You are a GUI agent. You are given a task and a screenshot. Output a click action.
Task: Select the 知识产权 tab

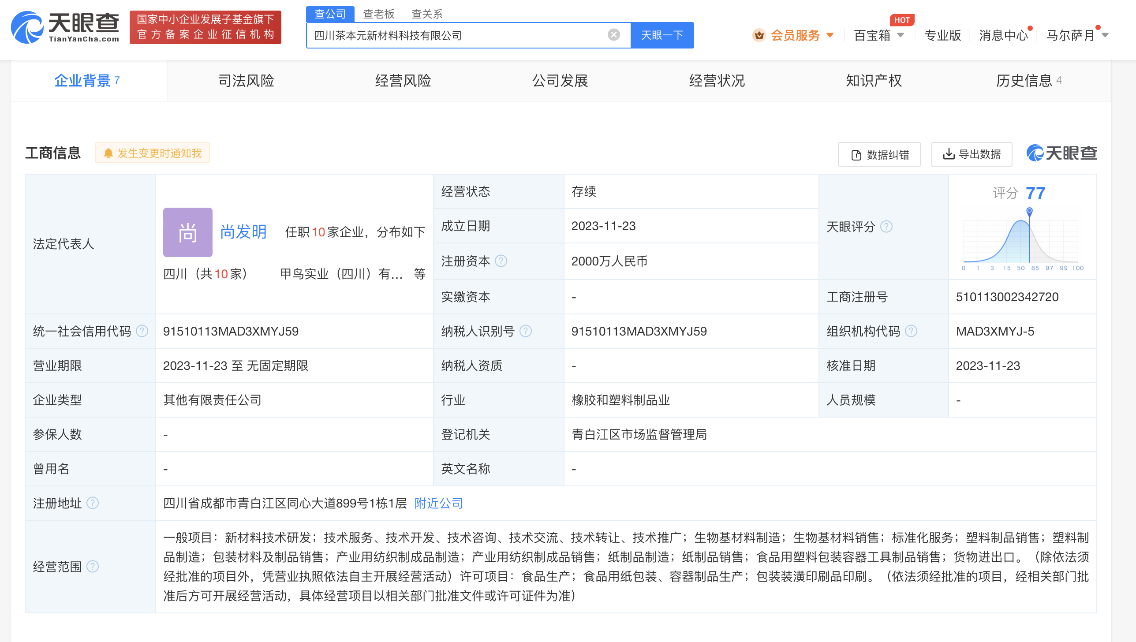click(x=874, y=81)
